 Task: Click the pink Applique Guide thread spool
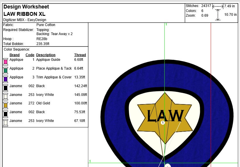coord(5,62)
